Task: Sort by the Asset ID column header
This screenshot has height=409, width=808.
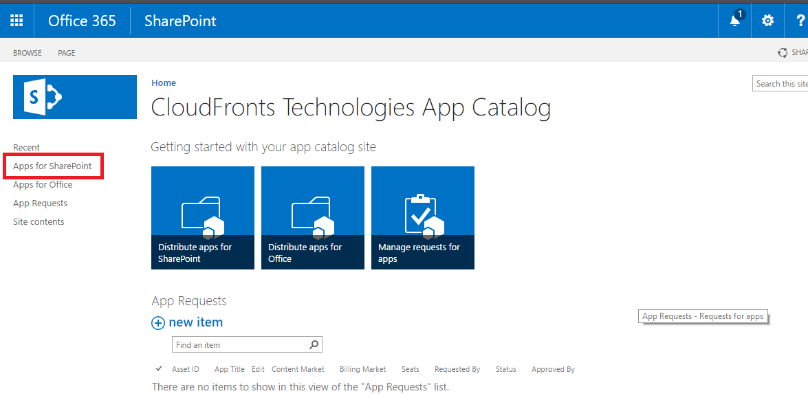Action: pos(186,369)
